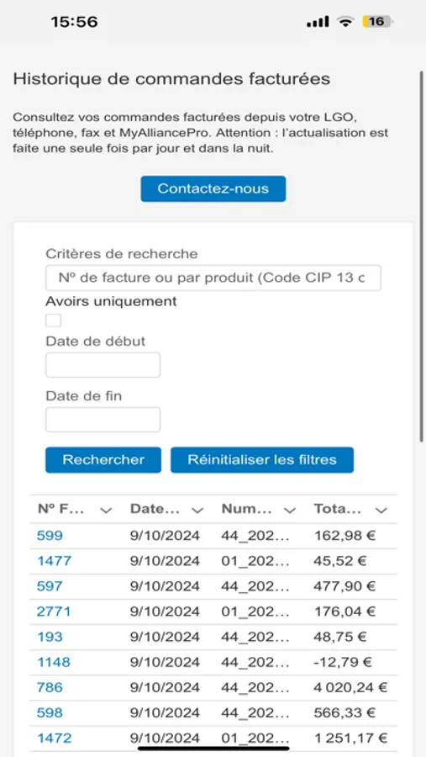The image size is (426, 757).
Task: Open invoice 786
Action: pos(50,687)
